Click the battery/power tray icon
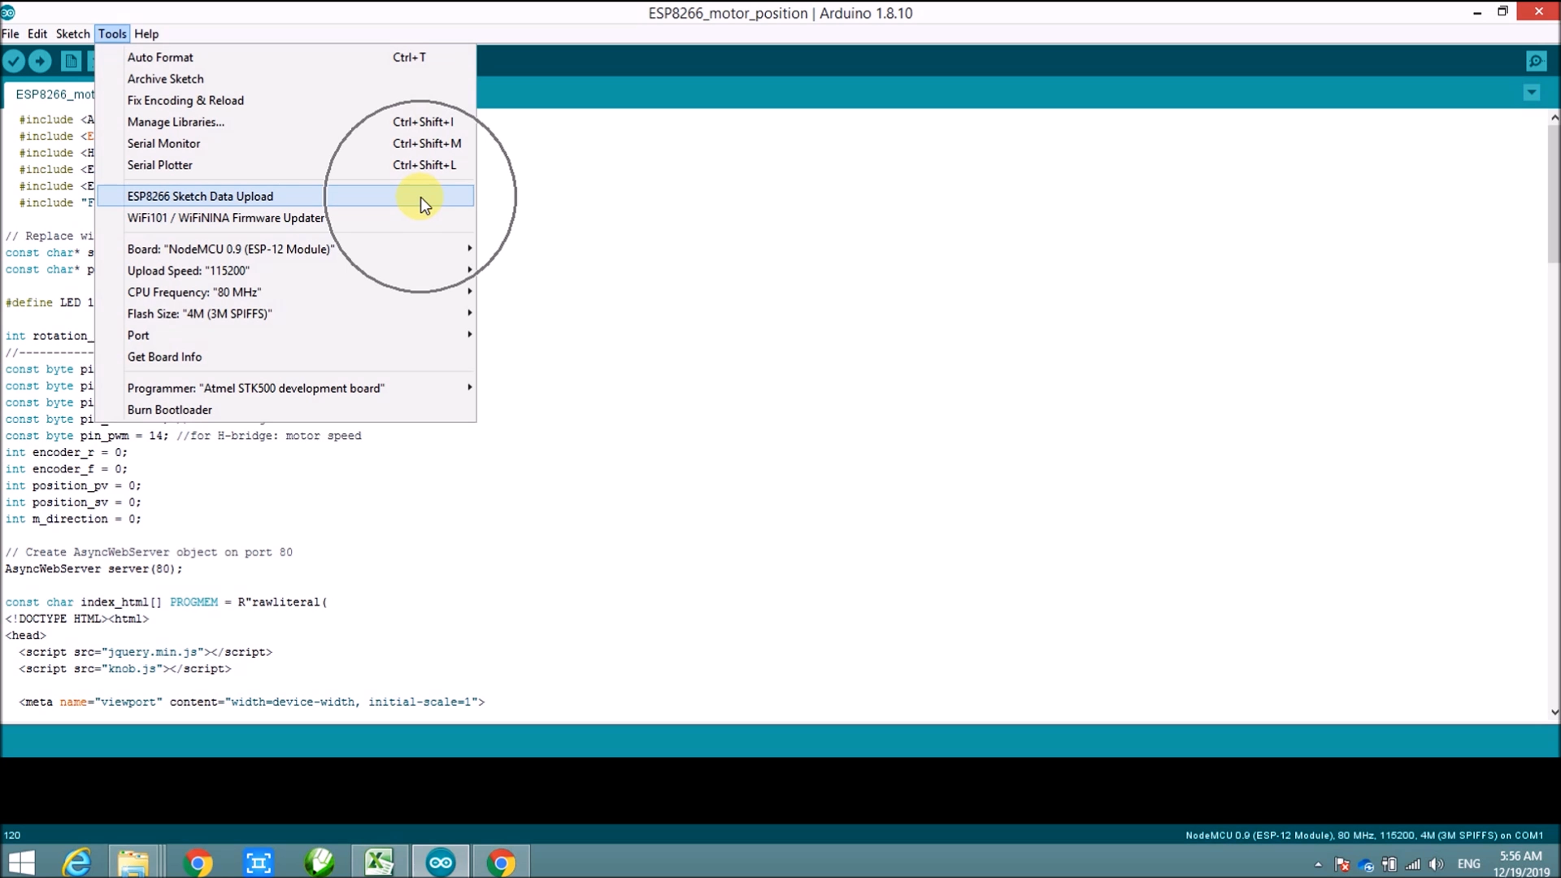 [x=1389, y=864]
